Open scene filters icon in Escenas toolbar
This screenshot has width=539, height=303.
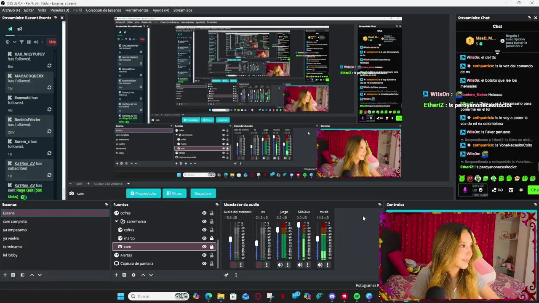click(x=22, y=275)
